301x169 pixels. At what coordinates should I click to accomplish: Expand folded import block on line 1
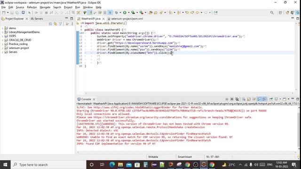(83, 23)
